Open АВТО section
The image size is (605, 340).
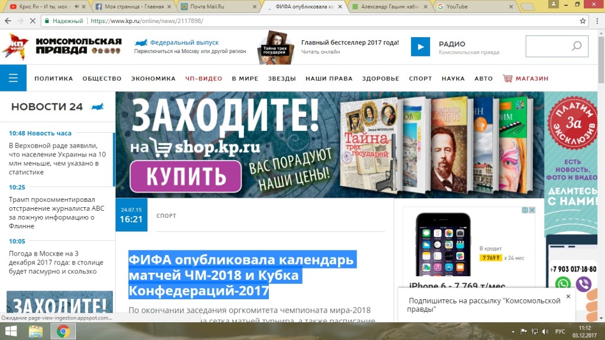click(x=483, y=79)
